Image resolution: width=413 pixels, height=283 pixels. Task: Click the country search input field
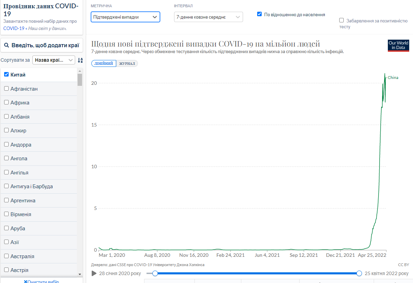42,45
